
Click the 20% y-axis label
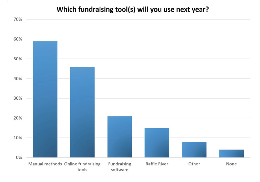pyautogui.click(x=18, y=118)
